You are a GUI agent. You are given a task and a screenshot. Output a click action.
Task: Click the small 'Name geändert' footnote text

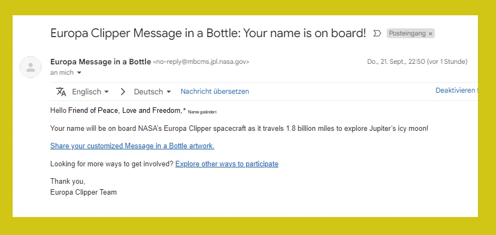tap(202, 112)
